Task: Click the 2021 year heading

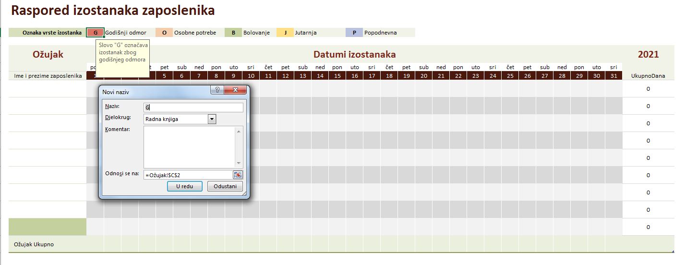Action: pyautogui.click(x=648, y=54)
